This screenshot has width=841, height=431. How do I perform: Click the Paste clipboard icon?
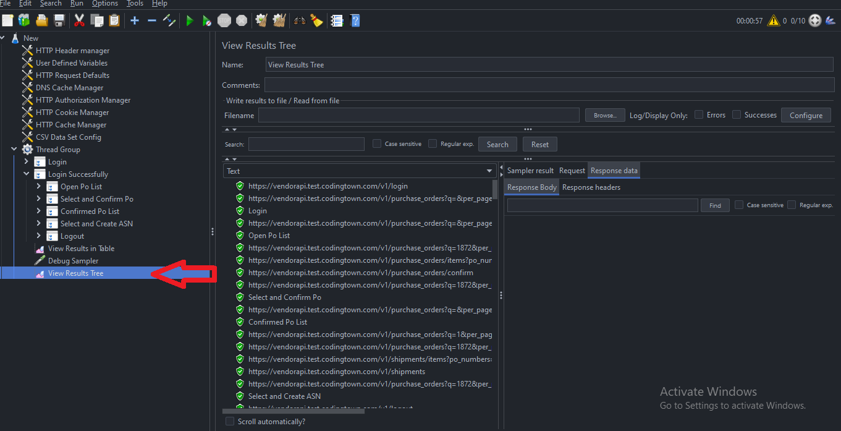[114, 20]
